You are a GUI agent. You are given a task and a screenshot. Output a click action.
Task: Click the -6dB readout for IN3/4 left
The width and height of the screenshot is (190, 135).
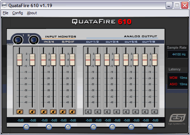tap(44, 120)
